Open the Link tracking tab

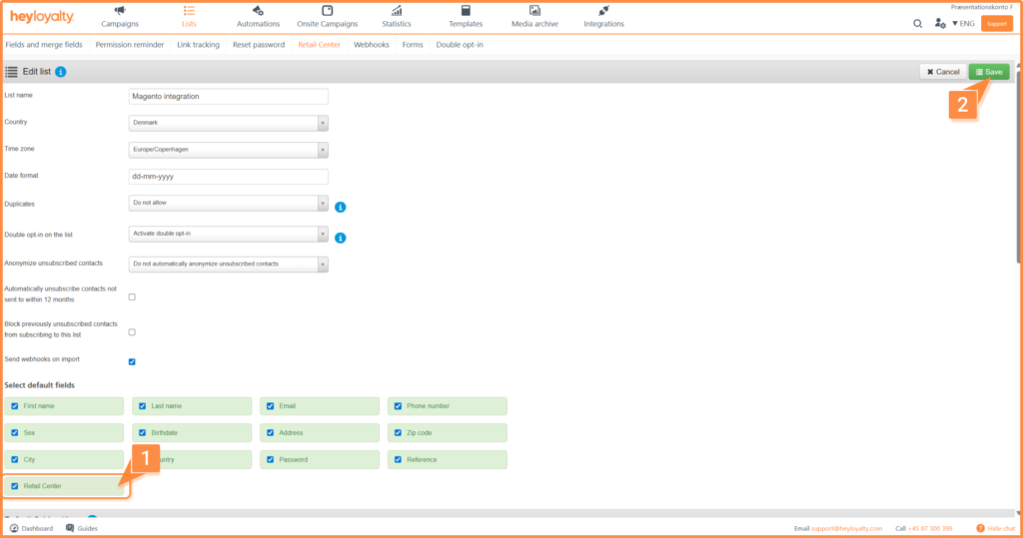click(x=196, y=45)
